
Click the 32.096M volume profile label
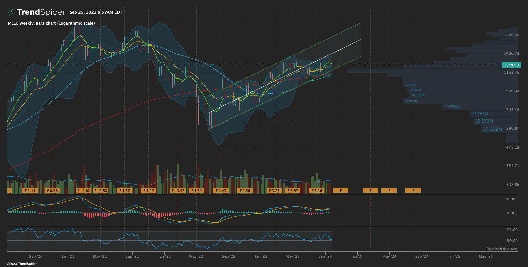tap(411, 101)
